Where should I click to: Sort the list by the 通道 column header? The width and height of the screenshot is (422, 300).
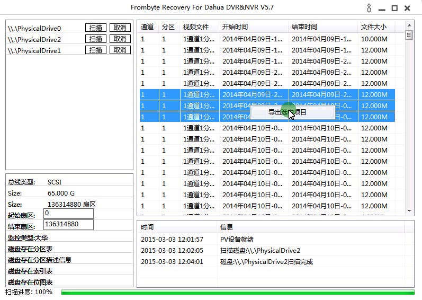pos(148,27)
